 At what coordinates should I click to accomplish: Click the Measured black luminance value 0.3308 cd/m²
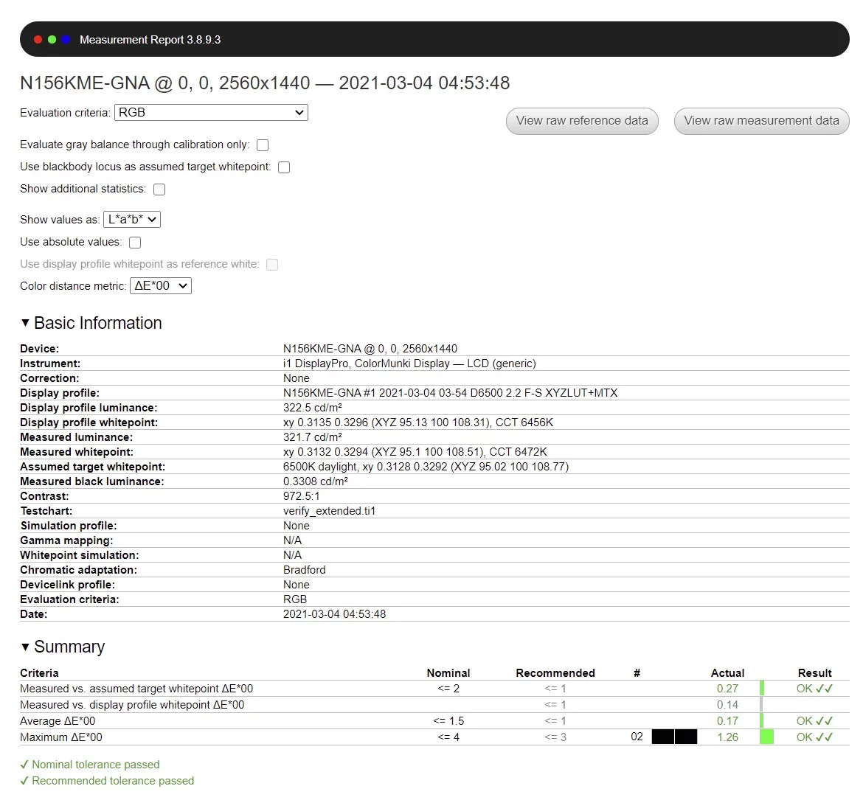[316, 482]
